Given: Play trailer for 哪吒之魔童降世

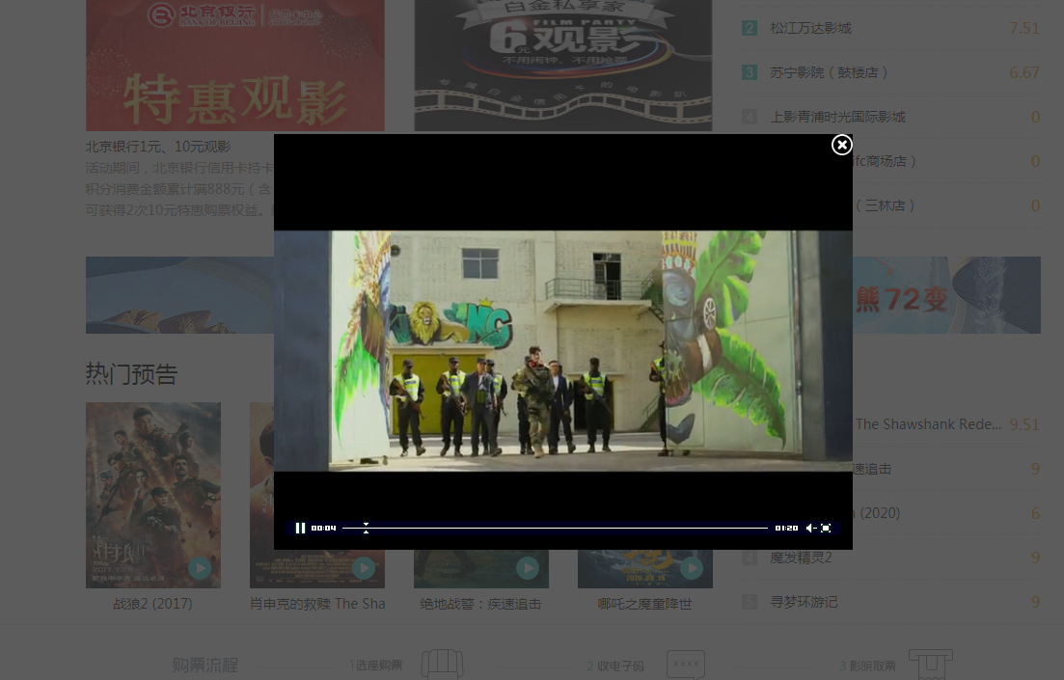Looking at the screenshot, I should [x=691, y=567].
